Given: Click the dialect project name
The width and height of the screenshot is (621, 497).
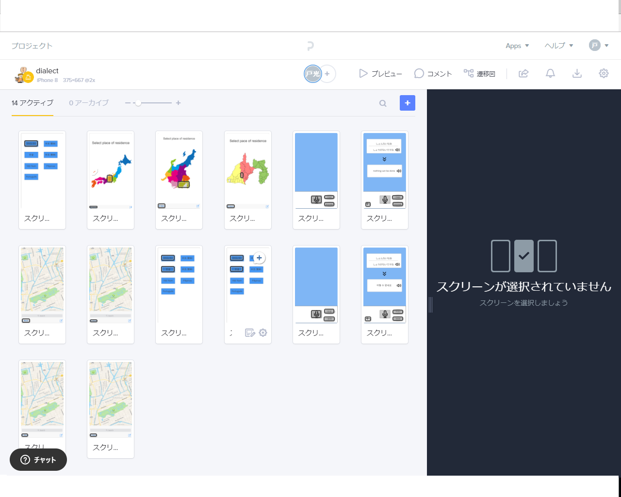Looking at the screenshot, I should [47, 71].
